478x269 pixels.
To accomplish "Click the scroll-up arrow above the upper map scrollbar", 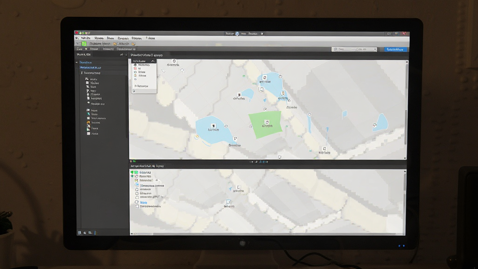I will click(407, 62).
